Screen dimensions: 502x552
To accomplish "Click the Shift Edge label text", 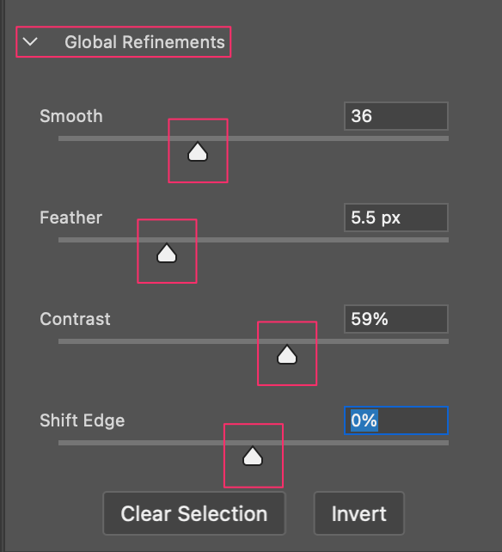I will (83, 420).
